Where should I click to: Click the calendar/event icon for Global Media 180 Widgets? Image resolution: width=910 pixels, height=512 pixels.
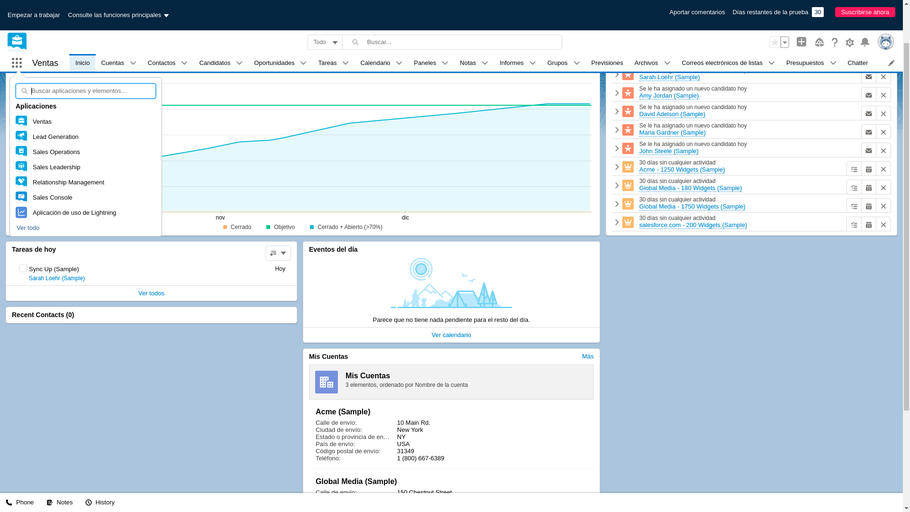pos(869,187)
